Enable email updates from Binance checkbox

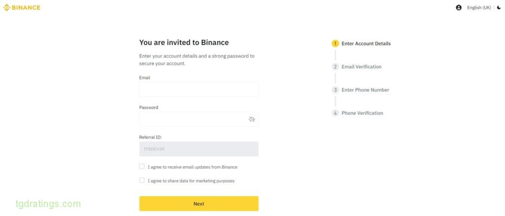click(x=142, y=166)
